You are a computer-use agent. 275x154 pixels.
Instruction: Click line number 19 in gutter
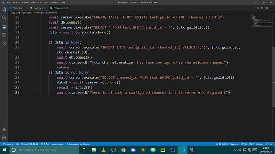pos(17,37)
